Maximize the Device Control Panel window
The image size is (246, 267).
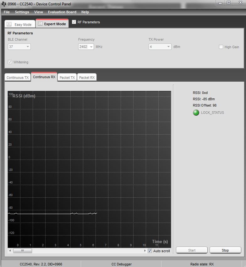(229, 3)
